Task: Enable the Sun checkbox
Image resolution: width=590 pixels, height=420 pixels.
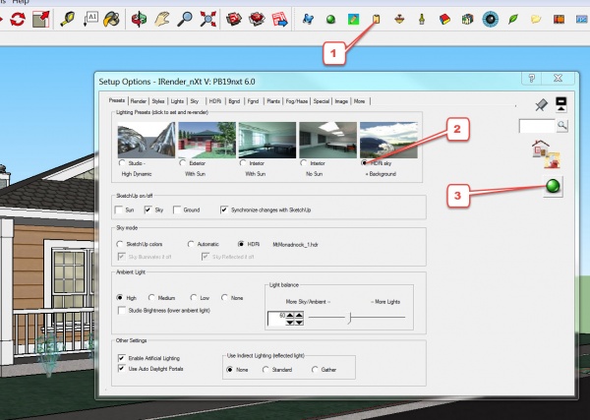Action: click(121, 210)
